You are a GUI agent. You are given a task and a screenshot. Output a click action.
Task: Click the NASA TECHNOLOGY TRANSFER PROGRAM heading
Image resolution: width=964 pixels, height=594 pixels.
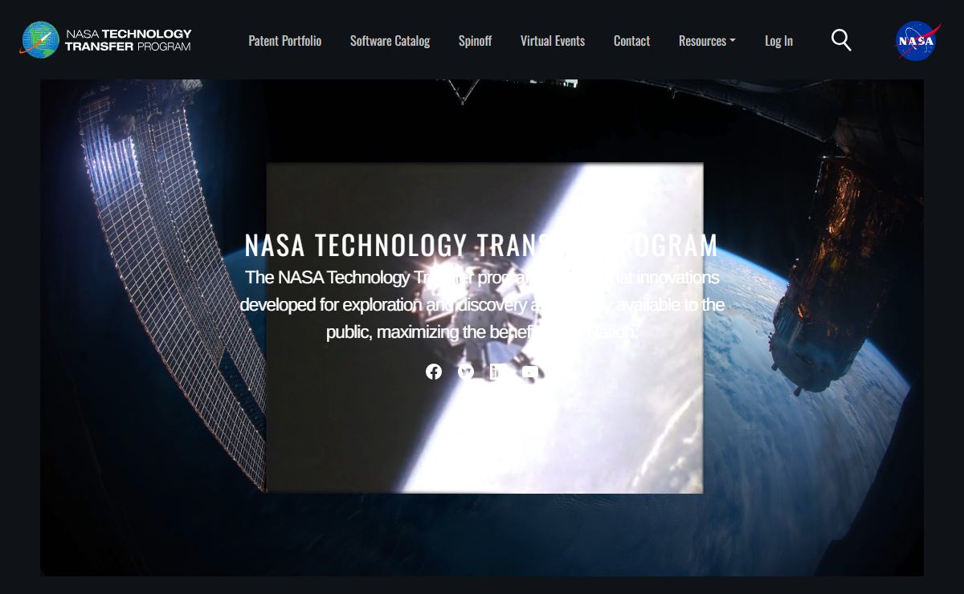481,245
